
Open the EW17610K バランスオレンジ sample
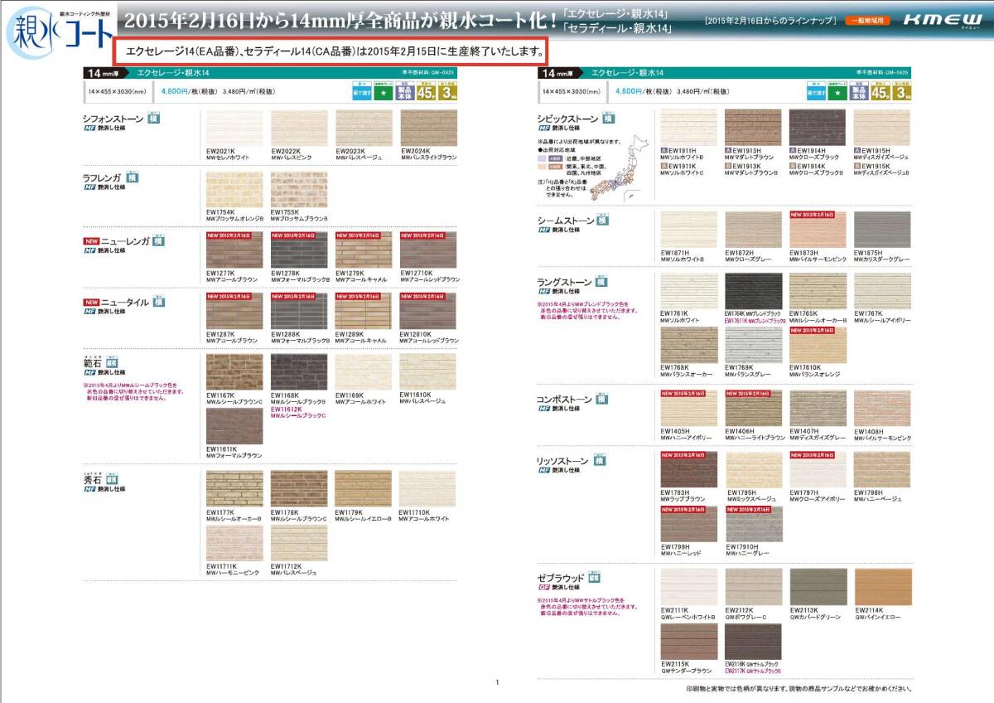(x=818, y=346)
